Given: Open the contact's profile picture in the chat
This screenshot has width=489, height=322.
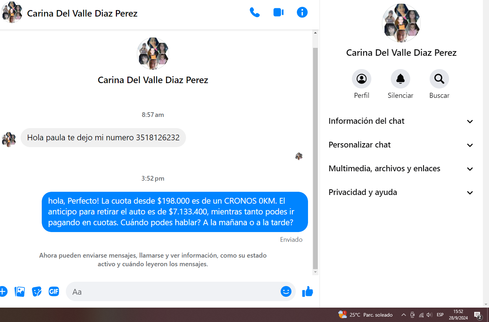Looking at the screenshot, I should tap(153, 54).
